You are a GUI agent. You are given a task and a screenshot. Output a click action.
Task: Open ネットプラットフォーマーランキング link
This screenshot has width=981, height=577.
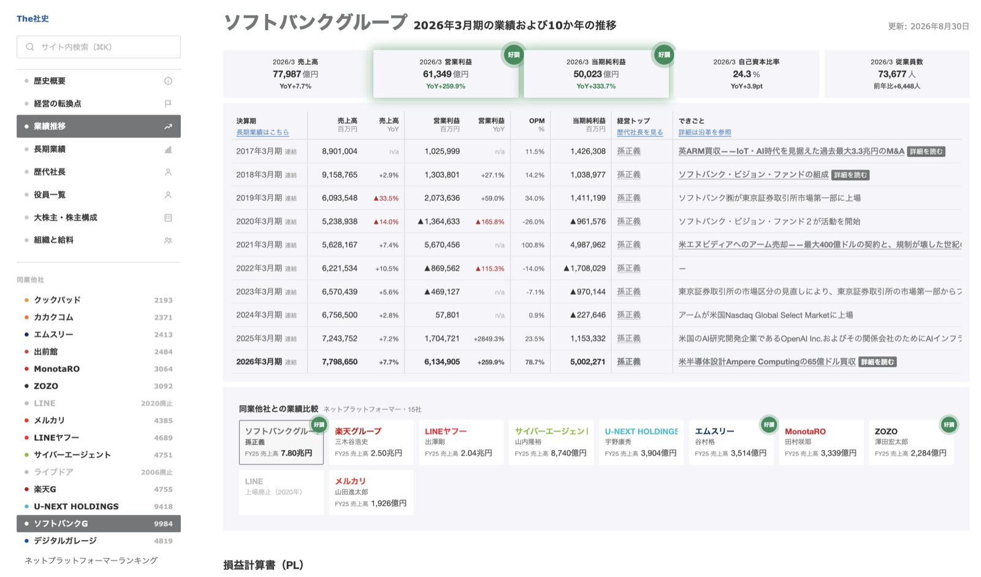coord(91,560)
